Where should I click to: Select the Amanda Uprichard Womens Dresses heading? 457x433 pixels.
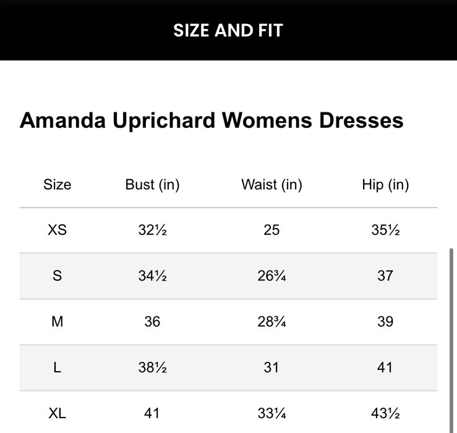[211, 120]
